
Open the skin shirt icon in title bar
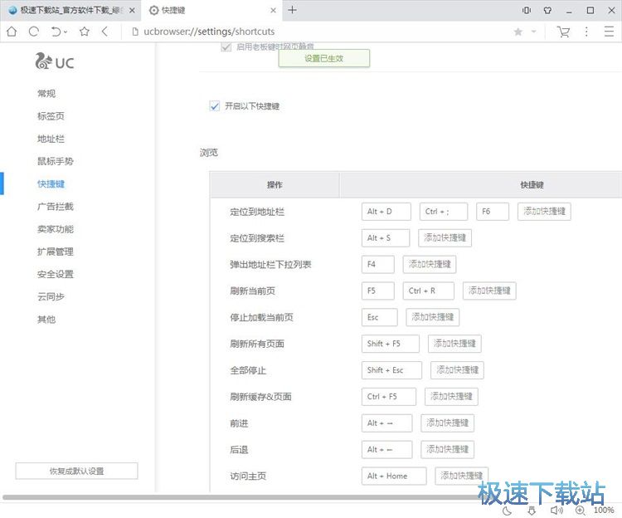[x=547, y=10]
